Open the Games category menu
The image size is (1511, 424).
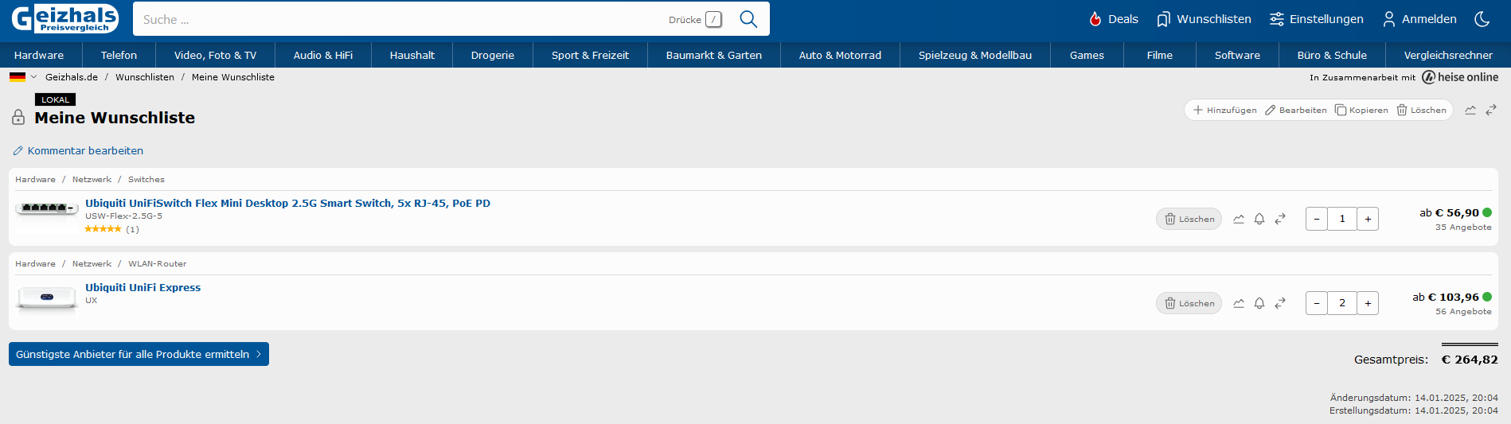[x=1087, y=55]
